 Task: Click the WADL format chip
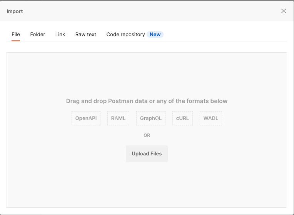211,118
